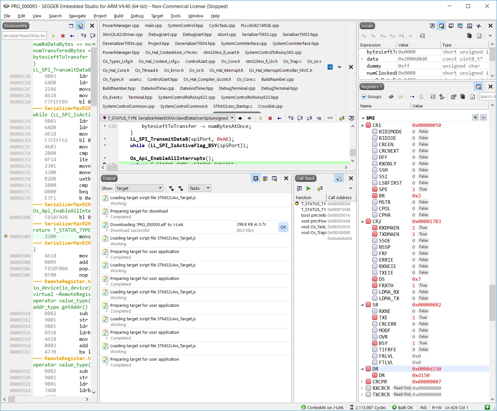The height and width of the screenshot is (411, 497).
Task: Open the Build menu
Action: tap(119, 16)
